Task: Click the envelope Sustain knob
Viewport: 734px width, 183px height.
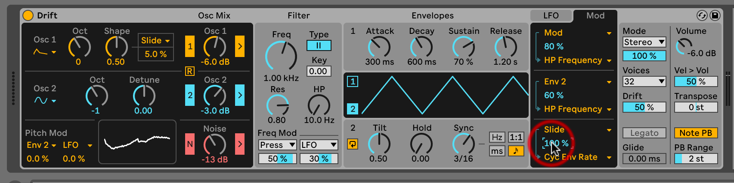Action: pos(464,47)
